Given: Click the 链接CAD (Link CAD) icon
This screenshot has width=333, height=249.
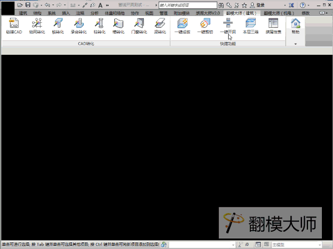Looking at the screenshot, I should (x=14, y=25).
